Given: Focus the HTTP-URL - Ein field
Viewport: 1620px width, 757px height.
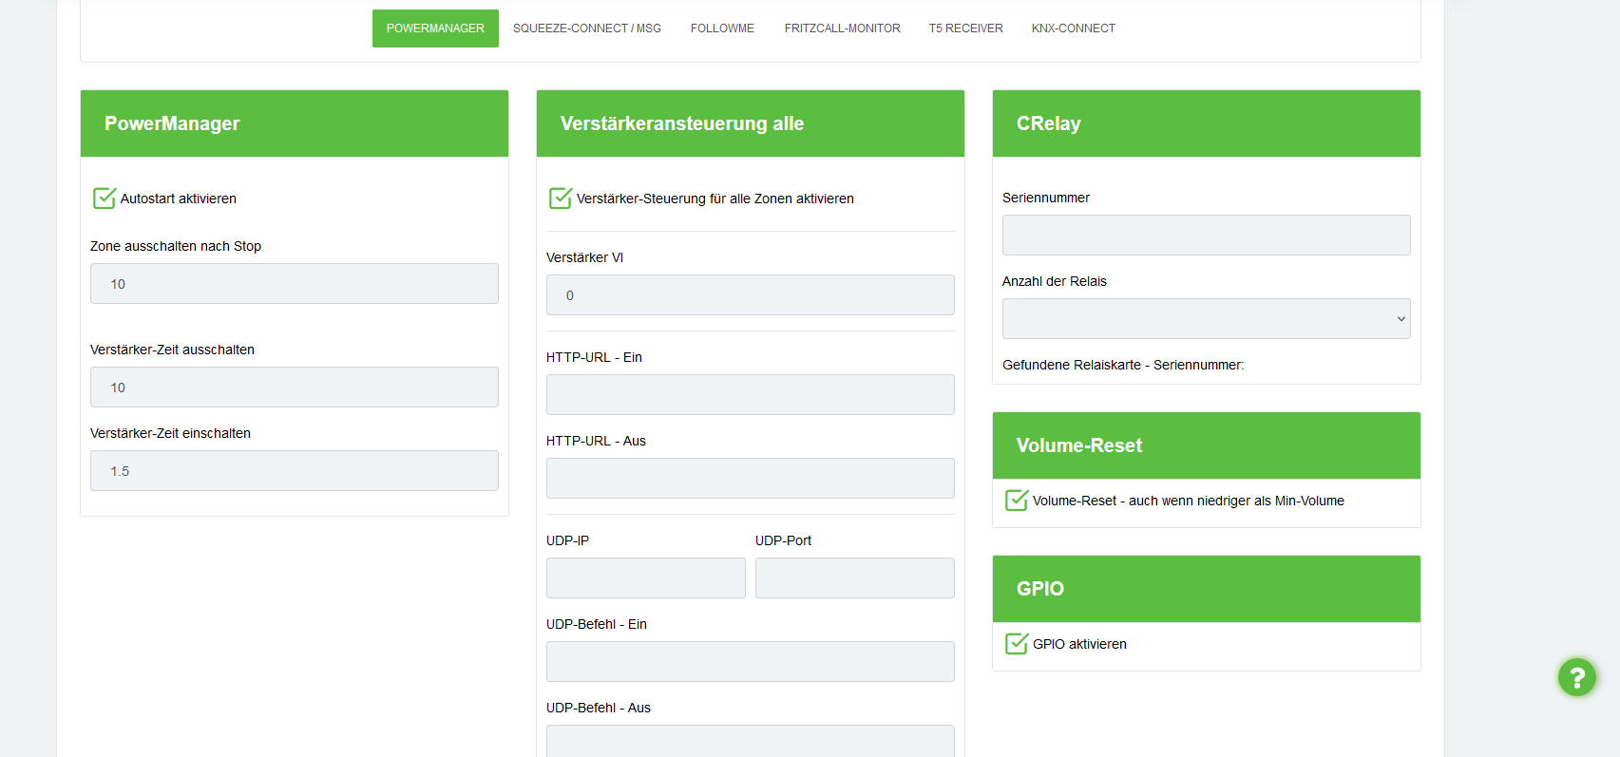Looking at the screenshot, I should pyautogui.click(x=751, y=395).
